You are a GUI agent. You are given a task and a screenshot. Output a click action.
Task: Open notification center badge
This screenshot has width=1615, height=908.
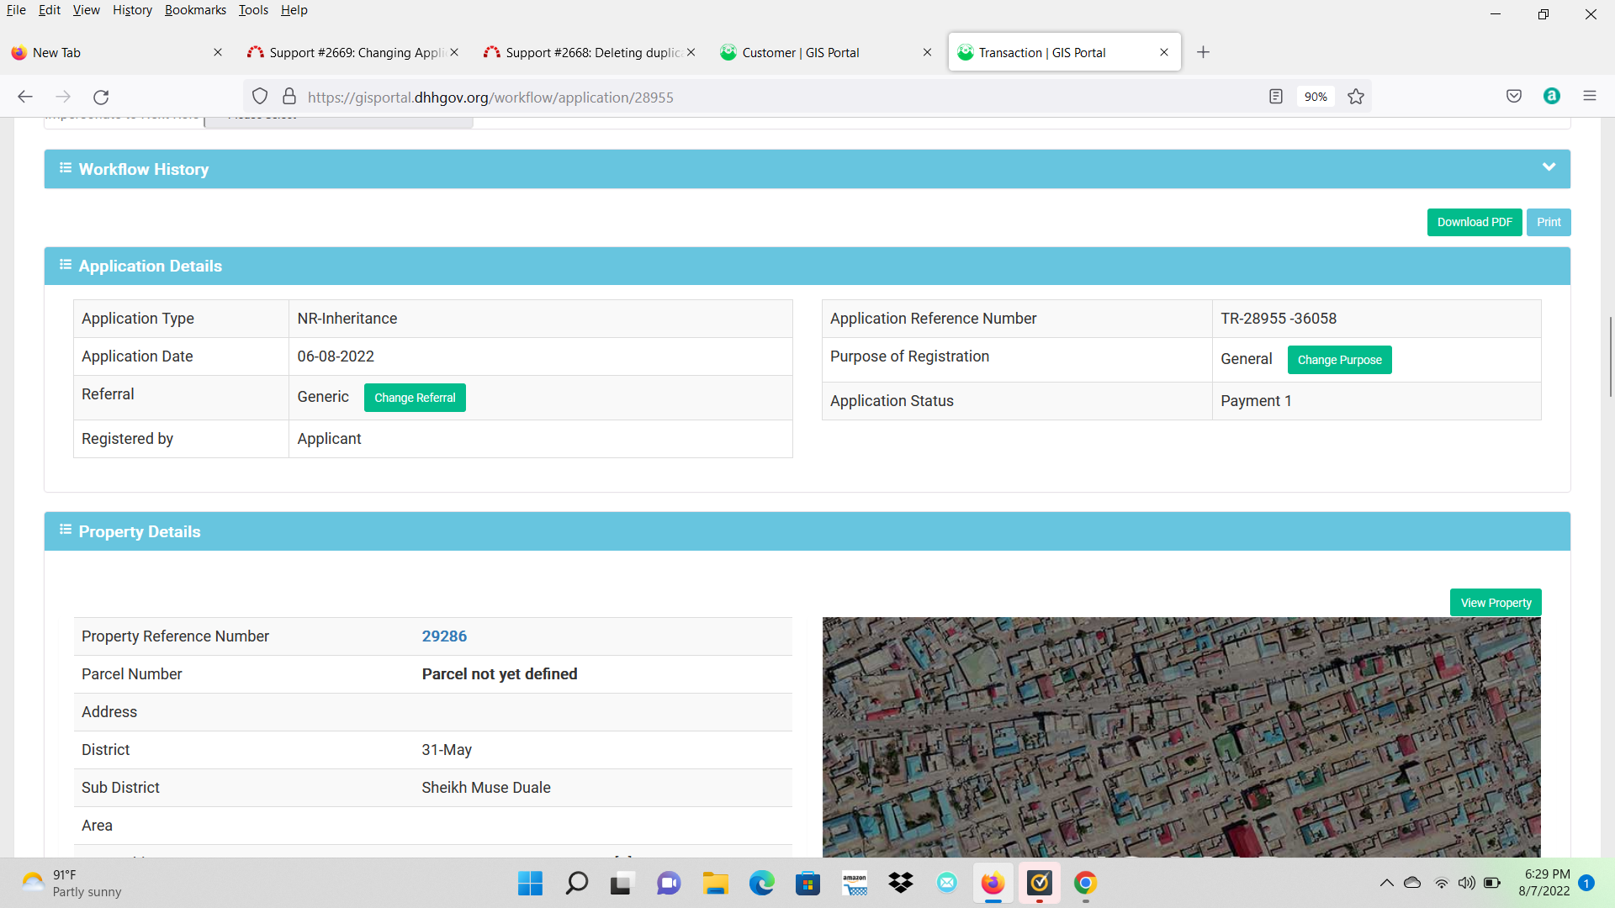point(1586,883)
